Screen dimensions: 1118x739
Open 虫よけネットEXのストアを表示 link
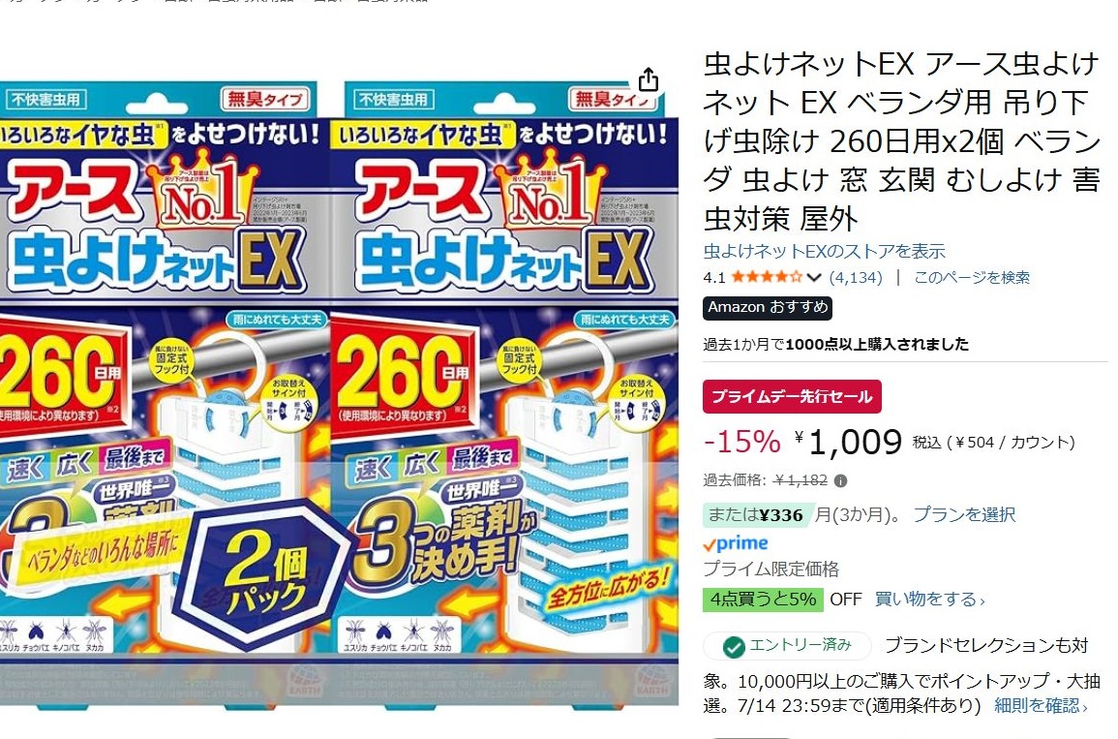click(825, 251)
